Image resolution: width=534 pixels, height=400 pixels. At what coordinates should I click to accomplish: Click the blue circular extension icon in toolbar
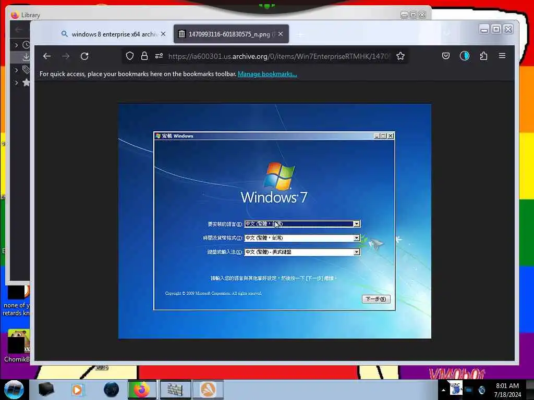pos(465,56)
